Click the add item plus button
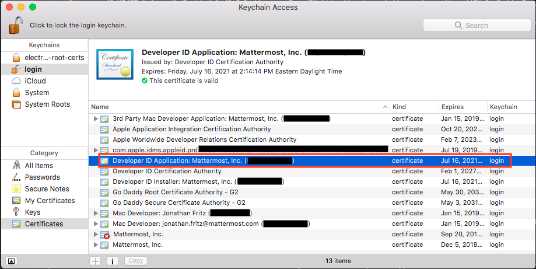This screenshot has width=536, height=269. (x=96, y=261)
